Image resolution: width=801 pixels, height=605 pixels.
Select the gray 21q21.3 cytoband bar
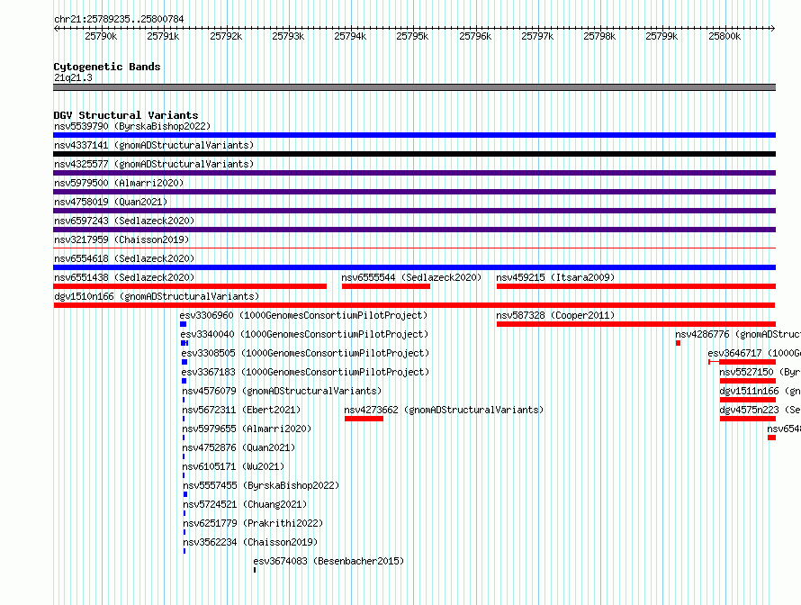point(414,88)
